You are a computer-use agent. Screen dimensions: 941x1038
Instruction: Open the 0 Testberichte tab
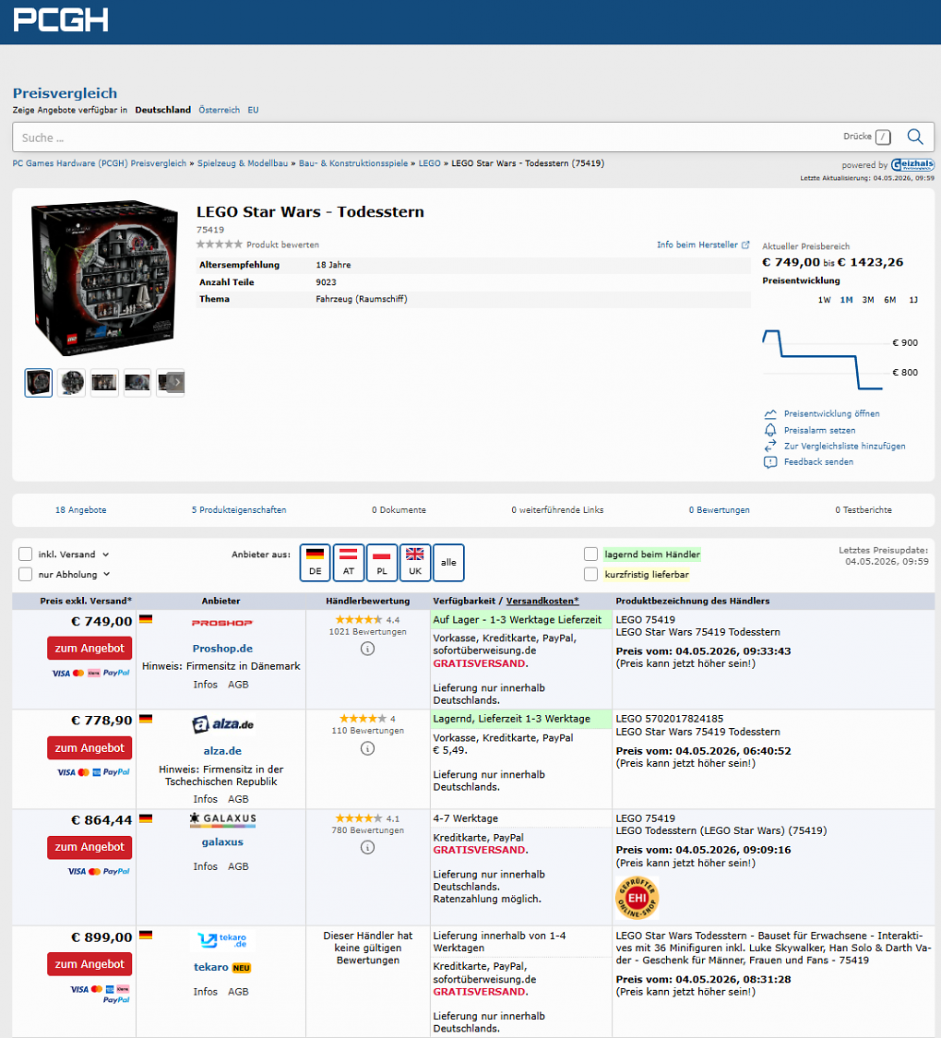[863, 509]
